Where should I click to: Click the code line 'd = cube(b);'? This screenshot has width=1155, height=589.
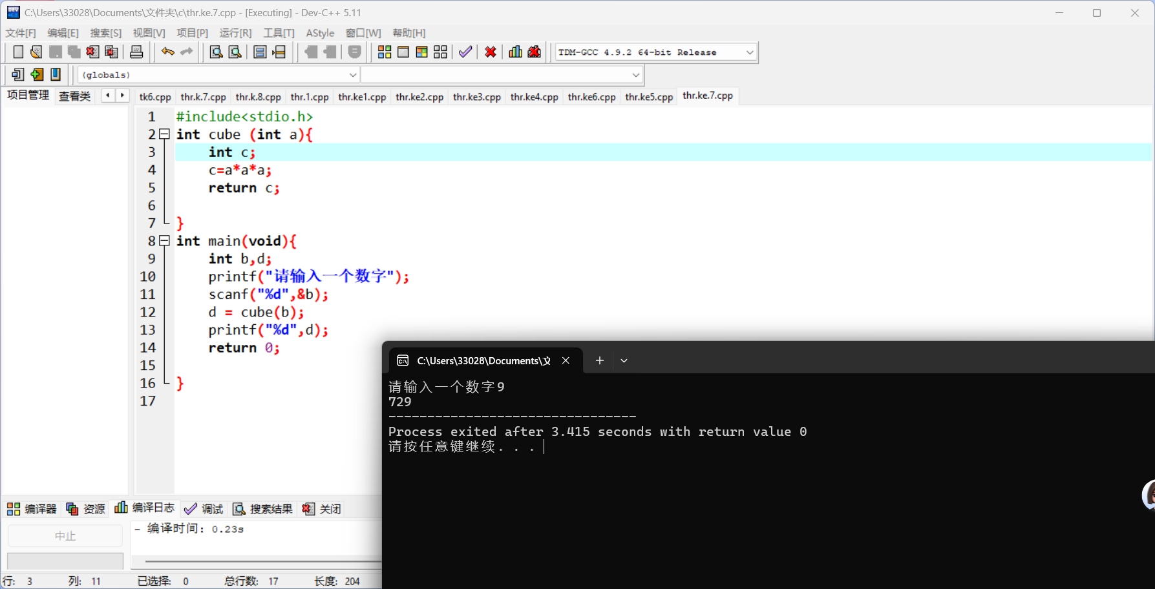pos(256,313)
